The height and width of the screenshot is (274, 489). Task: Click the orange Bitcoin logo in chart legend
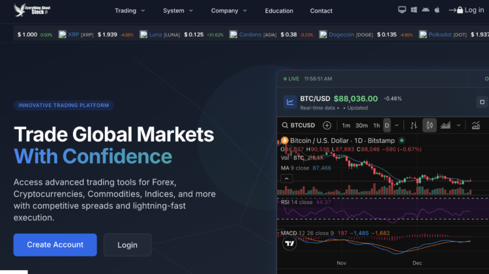[x=284, y=140]
